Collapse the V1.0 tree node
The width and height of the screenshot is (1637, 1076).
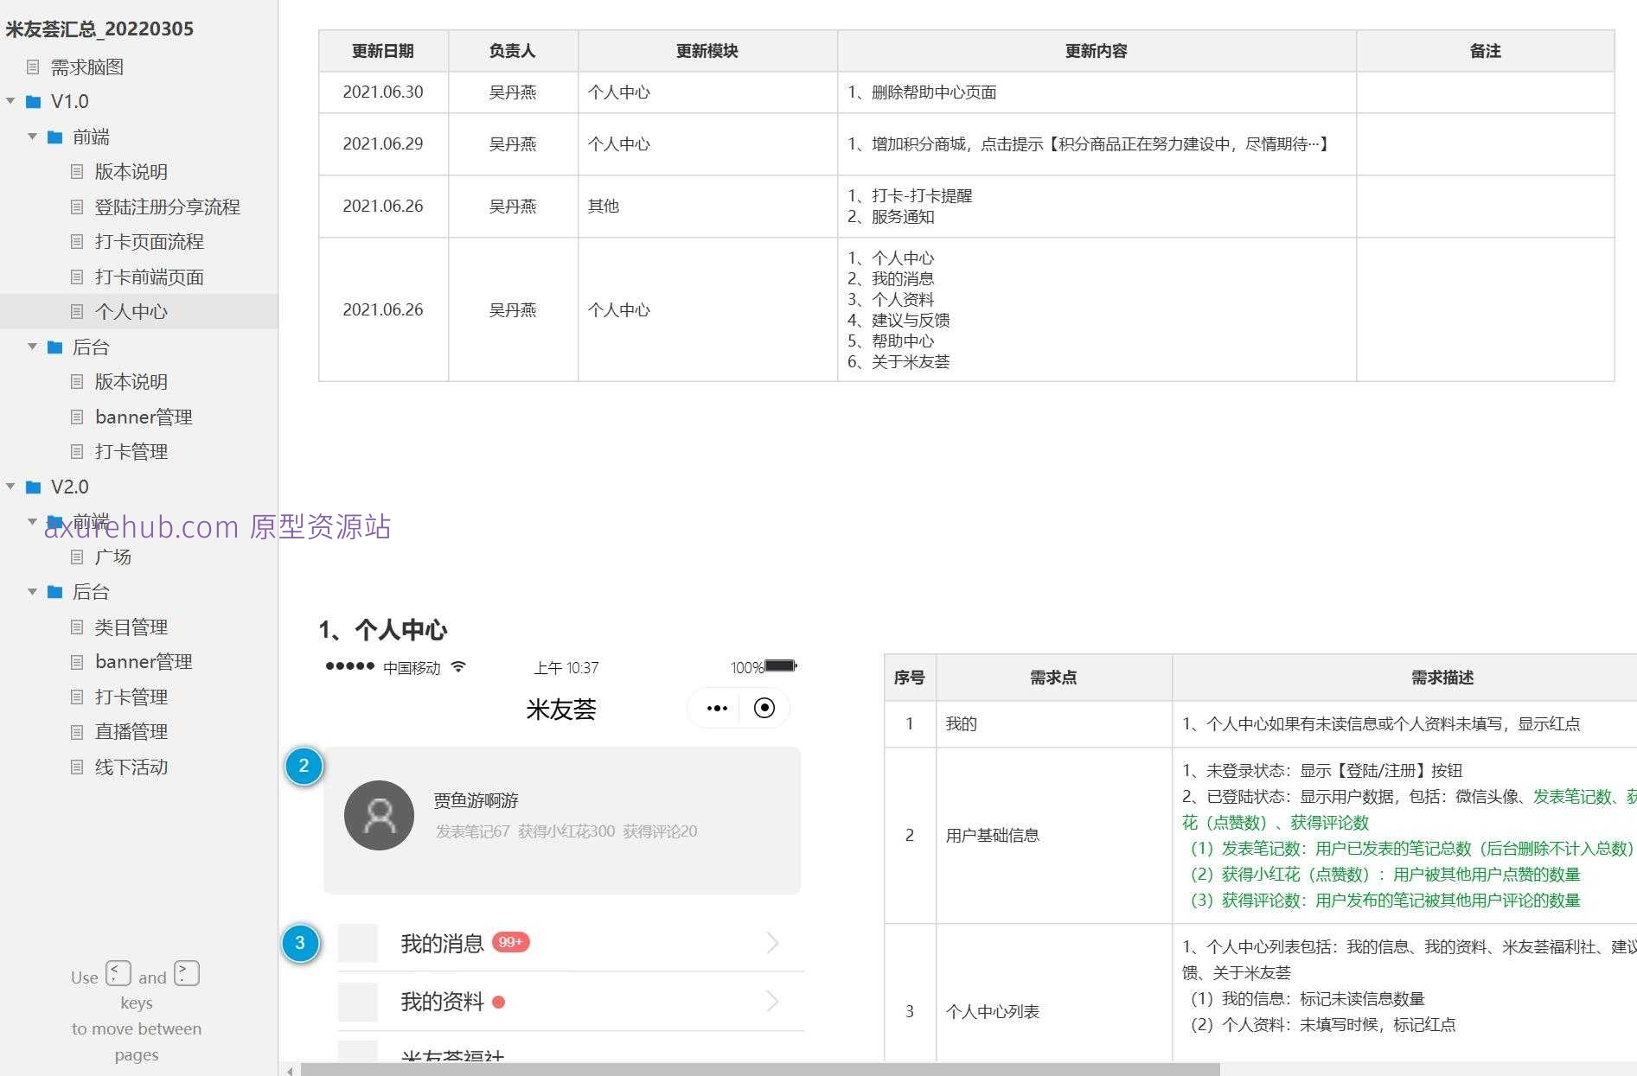pyautogui.click(x=10, y=101)
